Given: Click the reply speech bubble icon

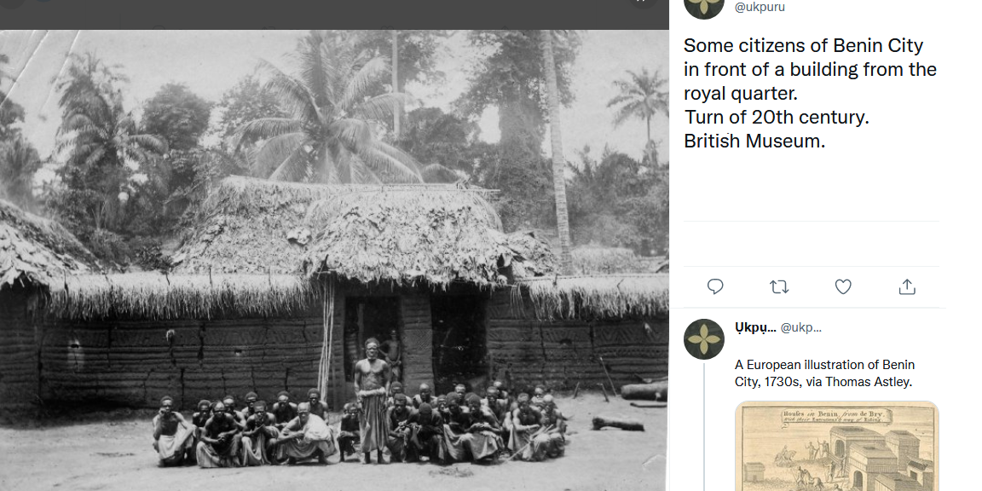Looking at the screenshot, I should click(x=716, y=286).
